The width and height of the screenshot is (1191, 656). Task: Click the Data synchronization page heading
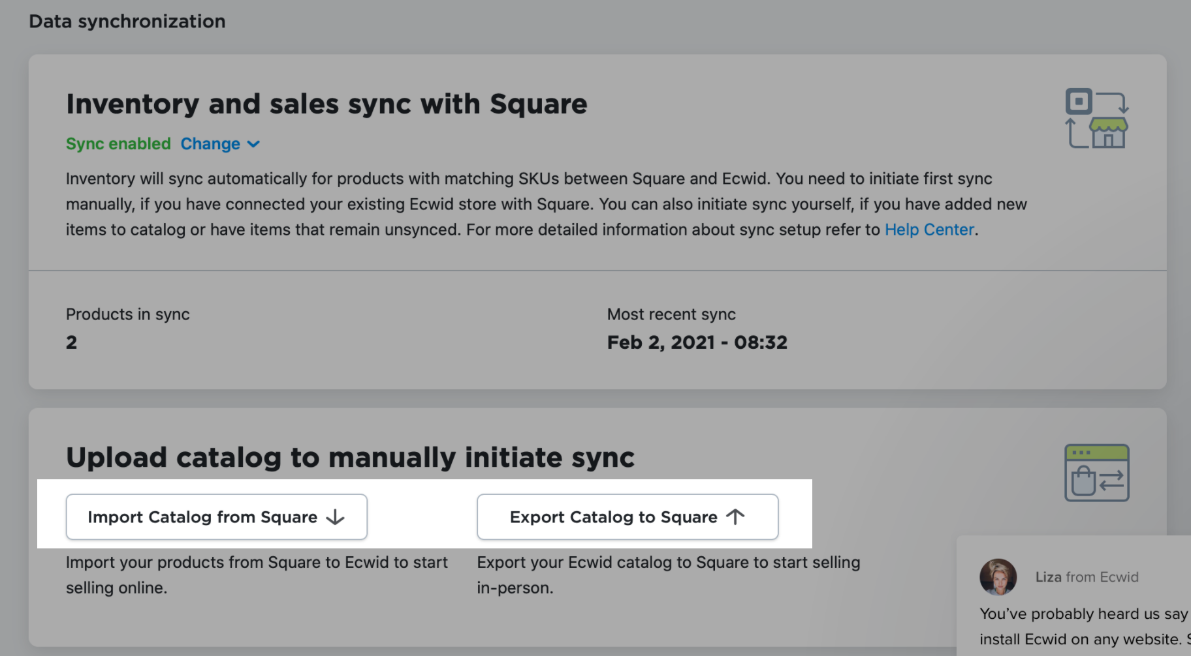click(127, 22)
